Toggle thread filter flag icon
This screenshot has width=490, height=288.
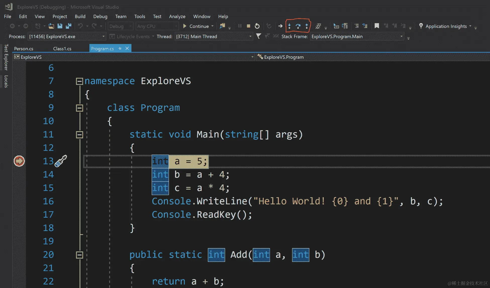pos(258,36)
